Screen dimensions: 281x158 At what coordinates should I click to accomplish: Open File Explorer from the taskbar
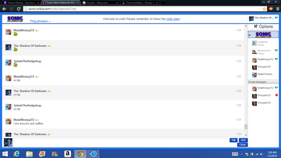(x=29, y=154)
